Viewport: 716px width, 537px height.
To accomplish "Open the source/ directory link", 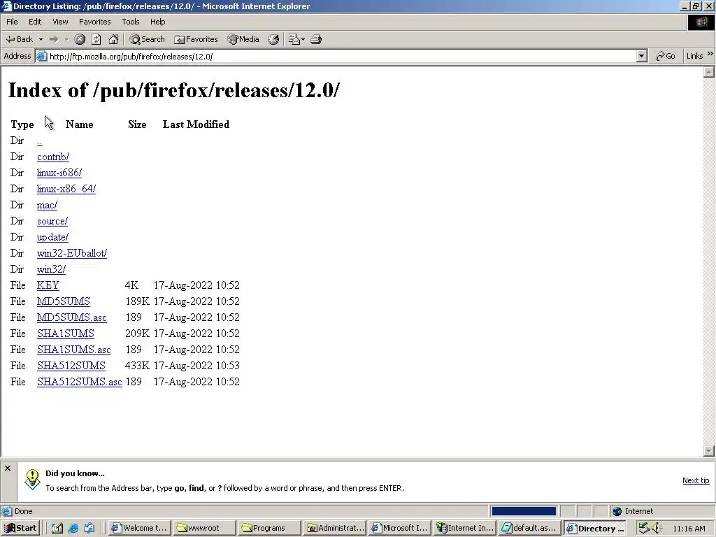I will 52,222.
